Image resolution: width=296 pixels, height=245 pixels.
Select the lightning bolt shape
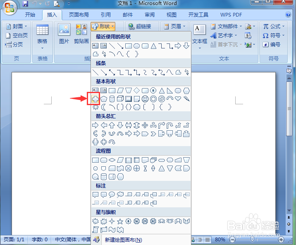point(186,98)
